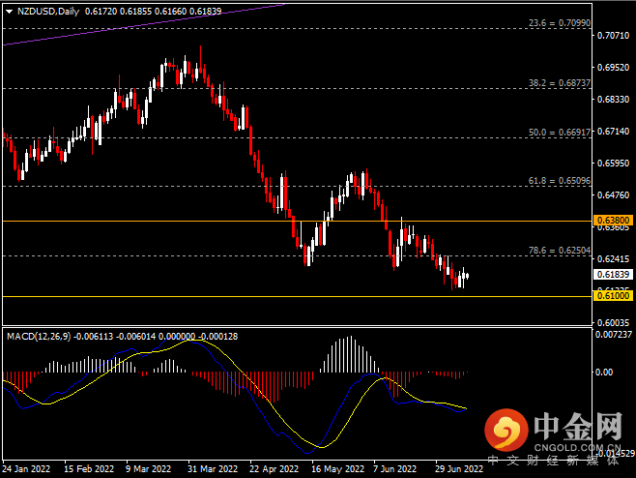Select the purple trendline at chart top
The height and width of the screenshot is (478, 636).
[x=144, y=24]
